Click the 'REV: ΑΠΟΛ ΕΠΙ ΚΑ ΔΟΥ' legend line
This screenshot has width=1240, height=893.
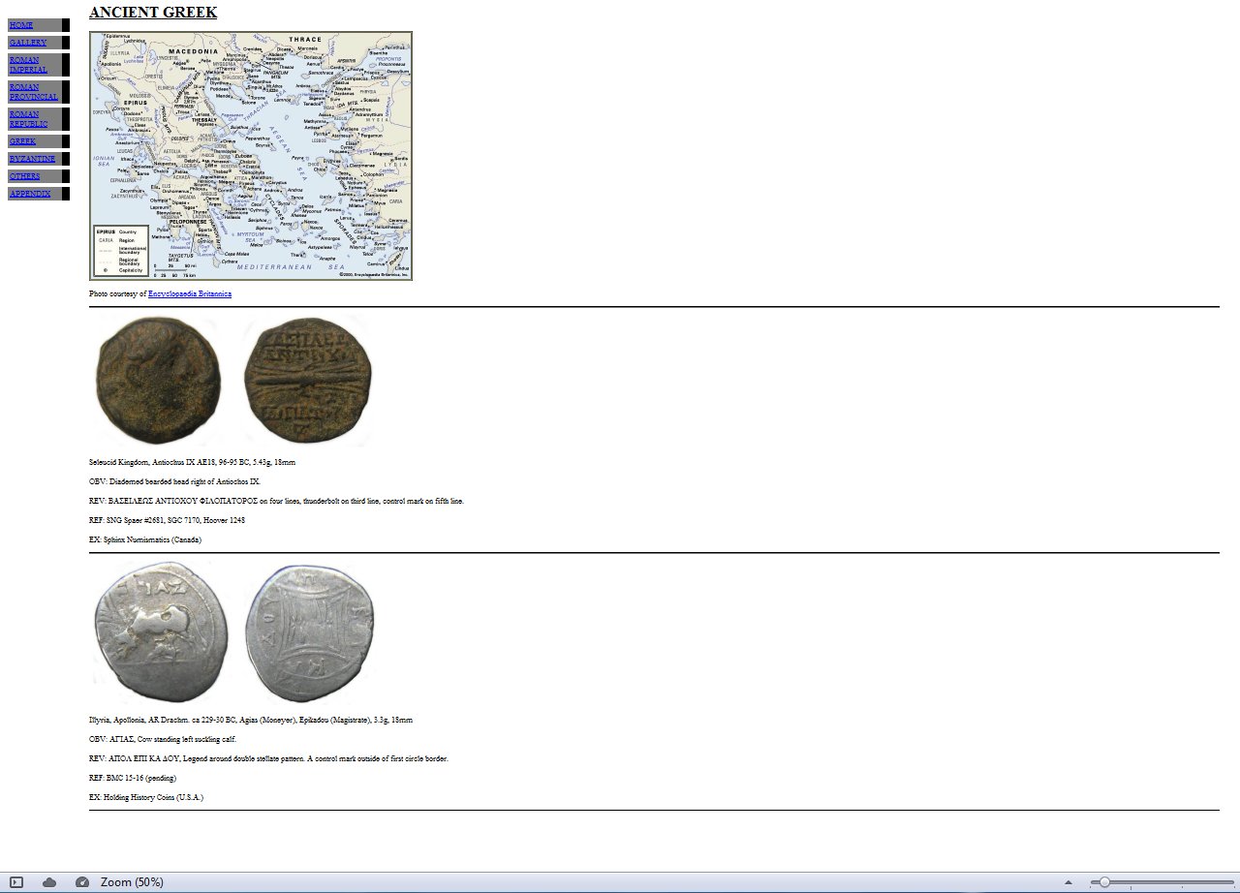[268, 758]
